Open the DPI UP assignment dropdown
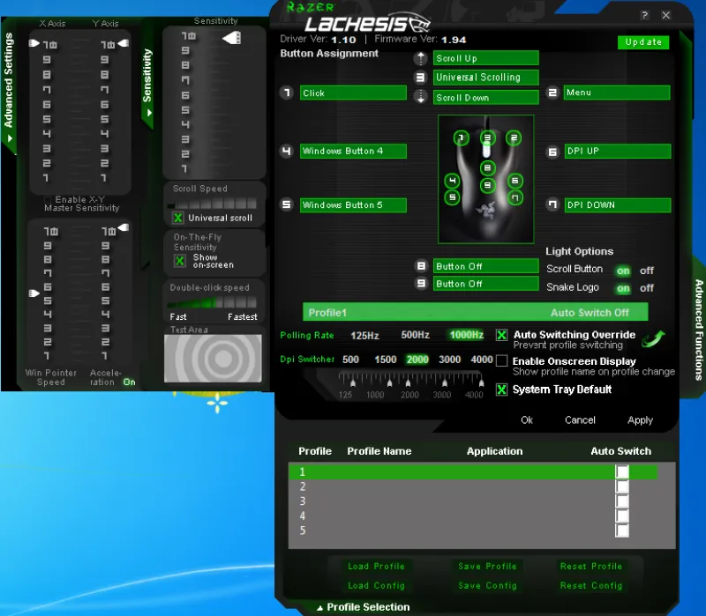This screenshot has height=616, width=706. [618, 151]
